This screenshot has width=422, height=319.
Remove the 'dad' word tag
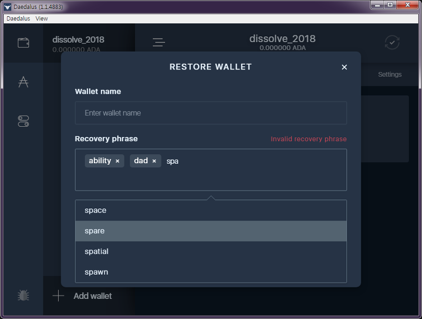coord(154,161)
